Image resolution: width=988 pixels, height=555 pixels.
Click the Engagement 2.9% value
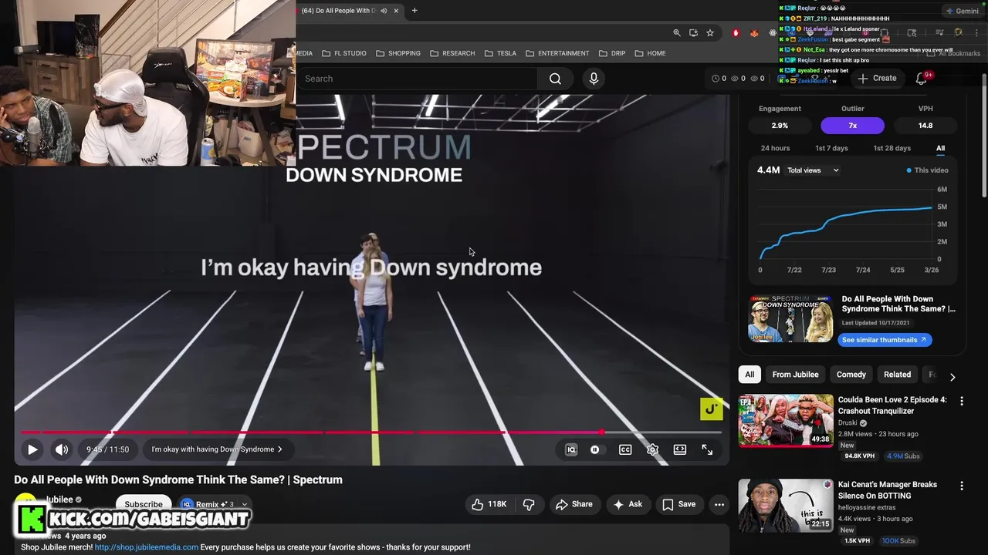click(x=780, y=126)
